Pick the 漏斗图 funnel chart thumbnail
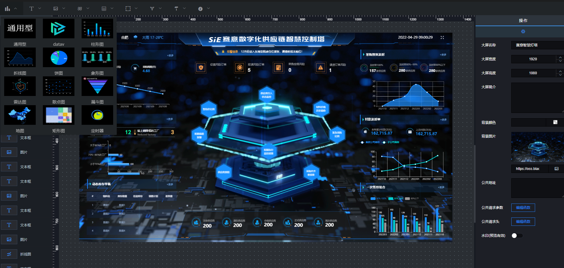Screen dimensions: 564x268 (97, 86)
